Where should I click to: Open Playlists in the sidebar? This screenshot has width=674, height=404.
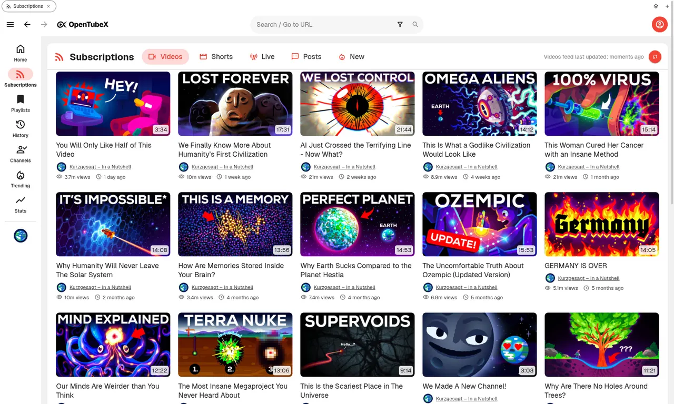[21, 104]
